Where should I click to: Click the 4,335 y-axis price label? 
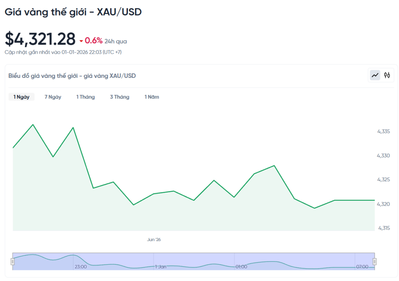click(x=383, y=132)
